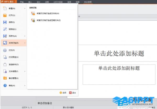Viewport: 157px width, 109px height.
Task: Open the 选项 options button
Action: point(63,93)
